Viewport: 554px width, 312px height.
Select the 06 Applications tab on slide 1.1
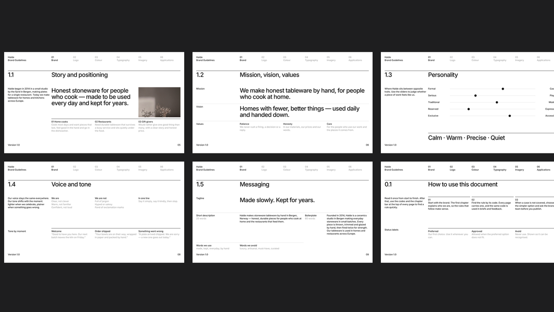point(167,59)
